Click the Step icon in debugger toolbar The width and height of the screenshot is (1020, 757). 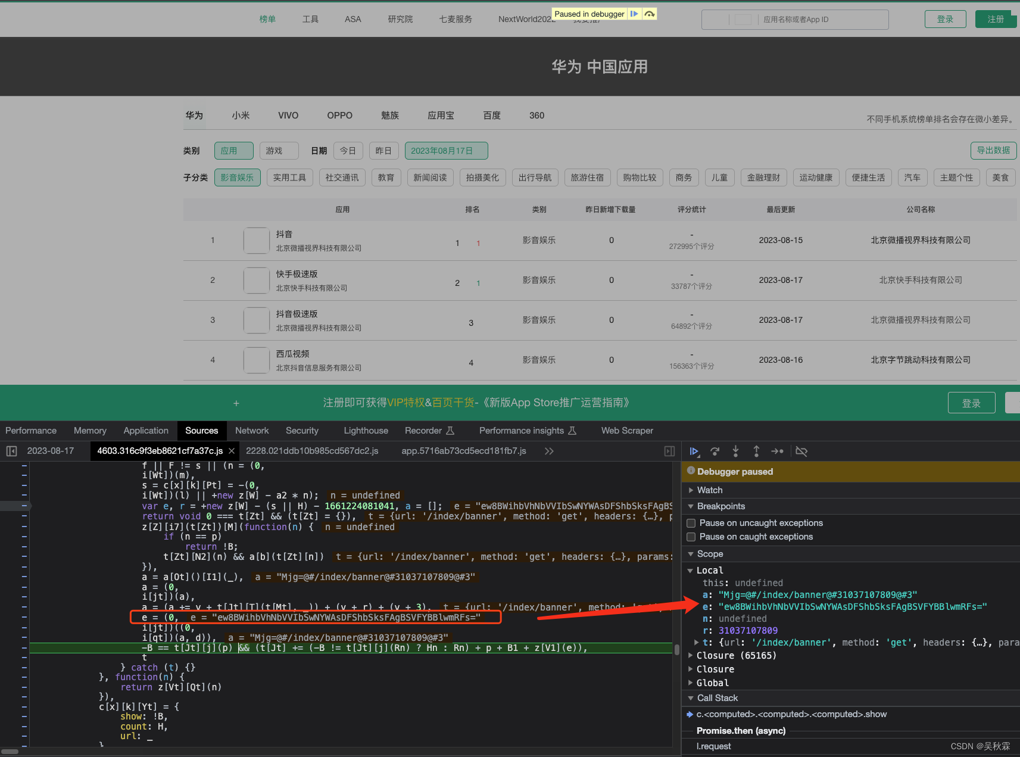pyautogui.click(x=778, y=451)
